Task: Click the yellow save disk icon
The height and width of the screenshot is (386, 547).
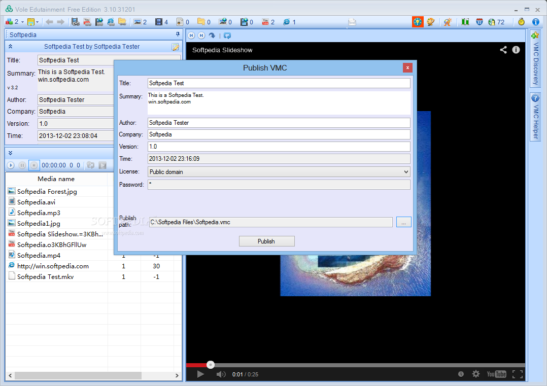Action: [31, 22]
